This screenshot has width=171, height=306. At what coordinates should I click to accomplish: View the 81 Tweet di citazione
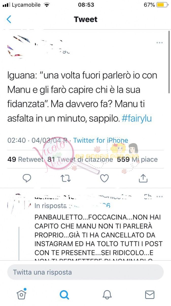point(80,159)
